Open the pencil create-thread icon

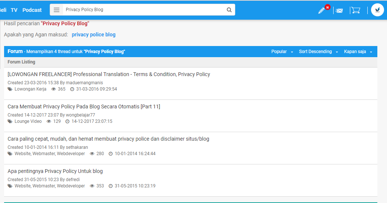pos(321,10)
